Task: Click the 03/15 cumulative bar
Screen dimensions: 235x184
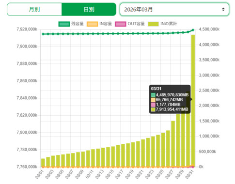Action: click(x=113, y=156)
